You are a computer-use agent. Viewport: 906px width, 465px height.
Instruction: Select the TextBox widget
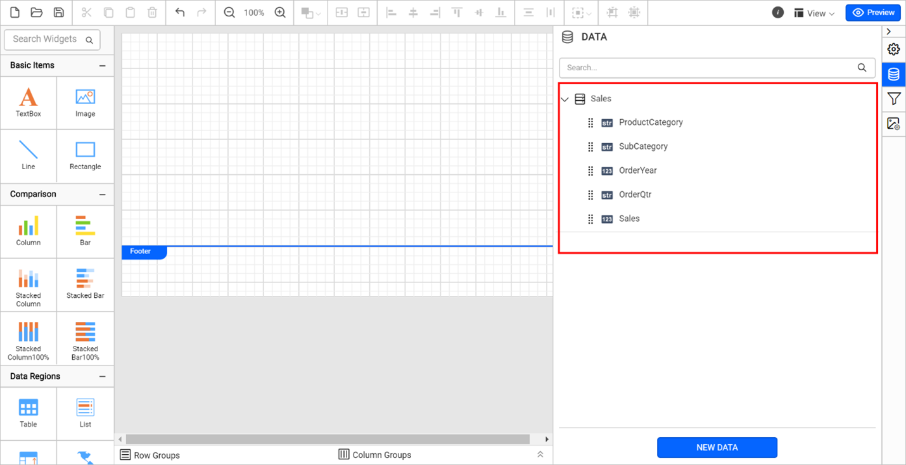[x=29, y=103]
